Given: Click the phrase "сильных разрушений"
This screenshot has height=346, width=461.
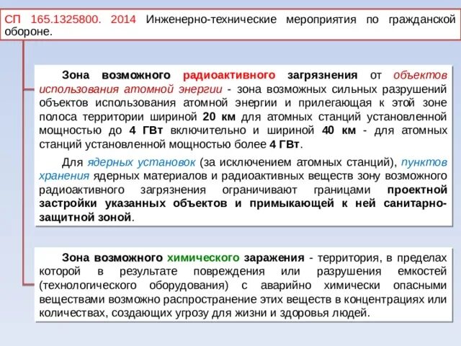Looking at the screenshot, I should click(389, 89).
